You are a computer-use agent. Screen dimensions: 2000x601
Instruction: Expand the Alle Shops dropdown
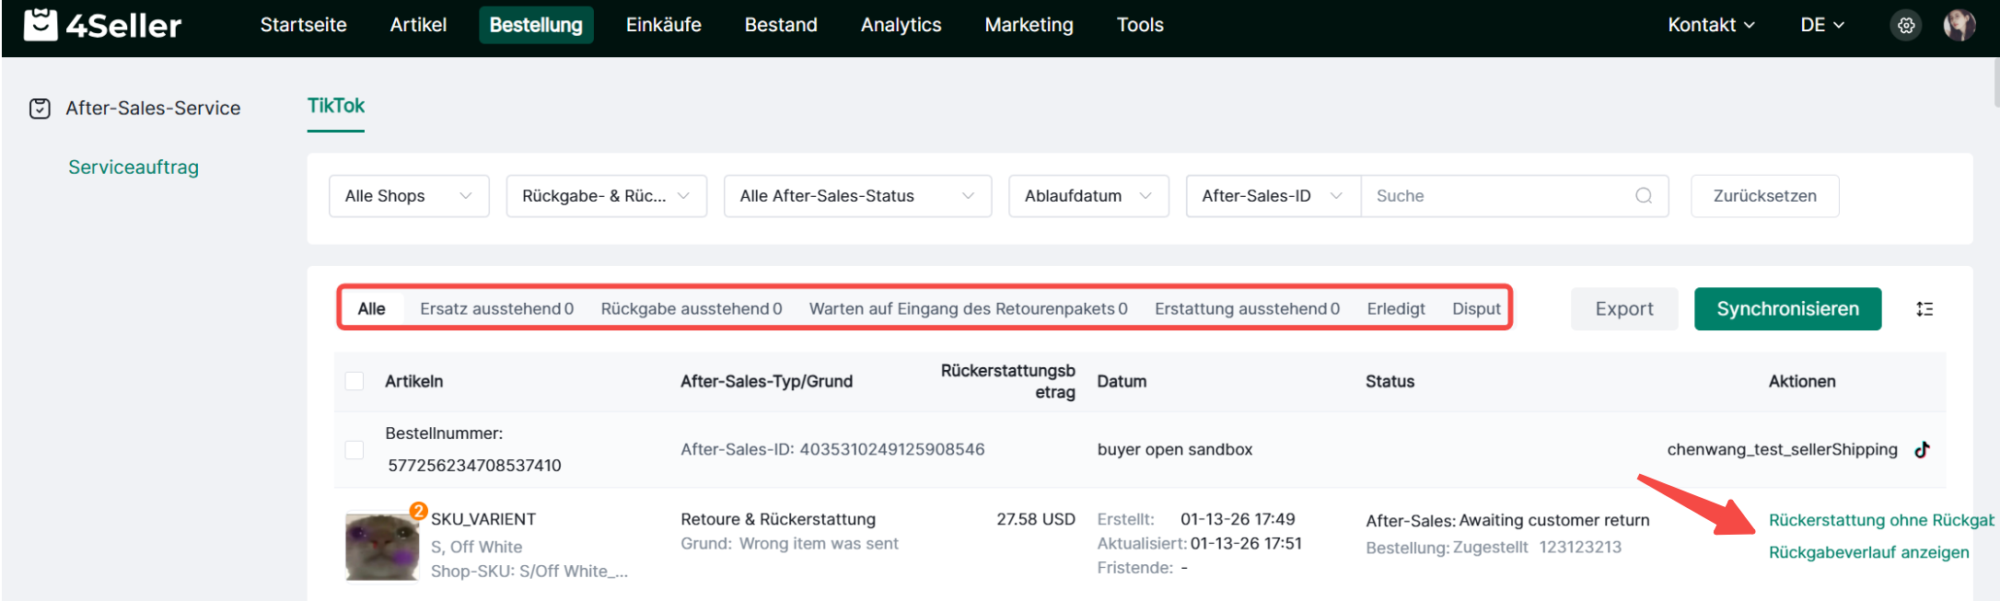408,196
